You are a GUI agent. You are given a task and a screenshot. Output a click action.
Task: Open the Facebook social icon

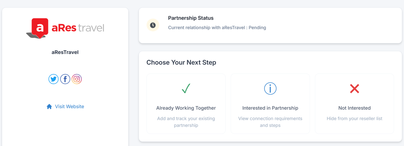tap(65, 79)
